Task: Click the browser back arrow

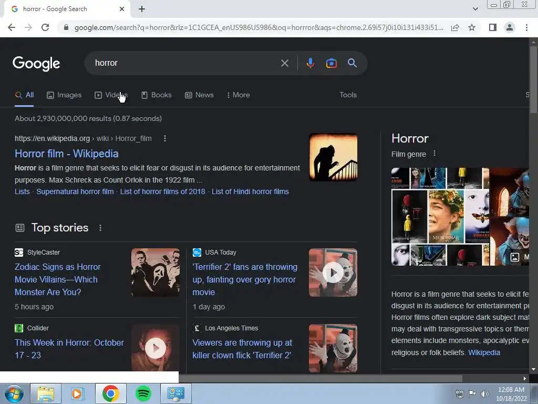Action: tap(12, 27)
